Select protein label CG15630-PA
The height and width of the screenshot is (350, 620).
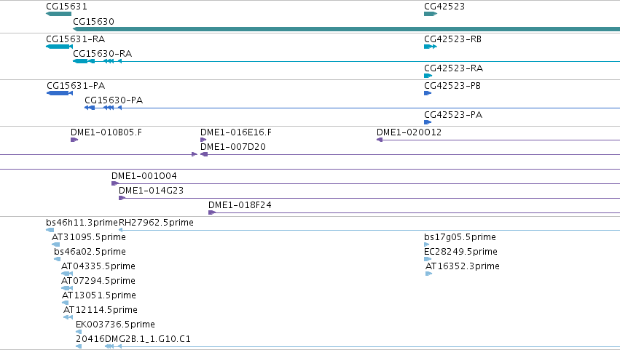[x=114, y=100]
